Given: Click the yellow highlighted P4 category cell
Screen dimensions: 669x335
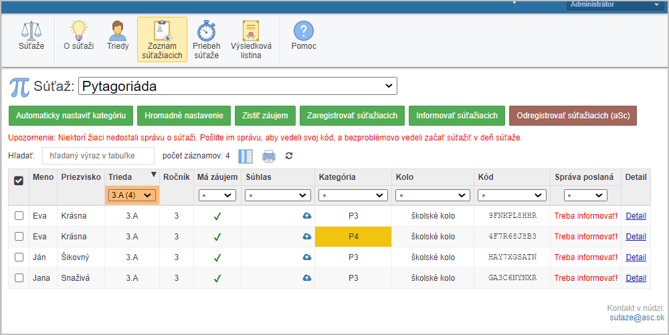Looking at the screenshot, I should tap(353, 237).
